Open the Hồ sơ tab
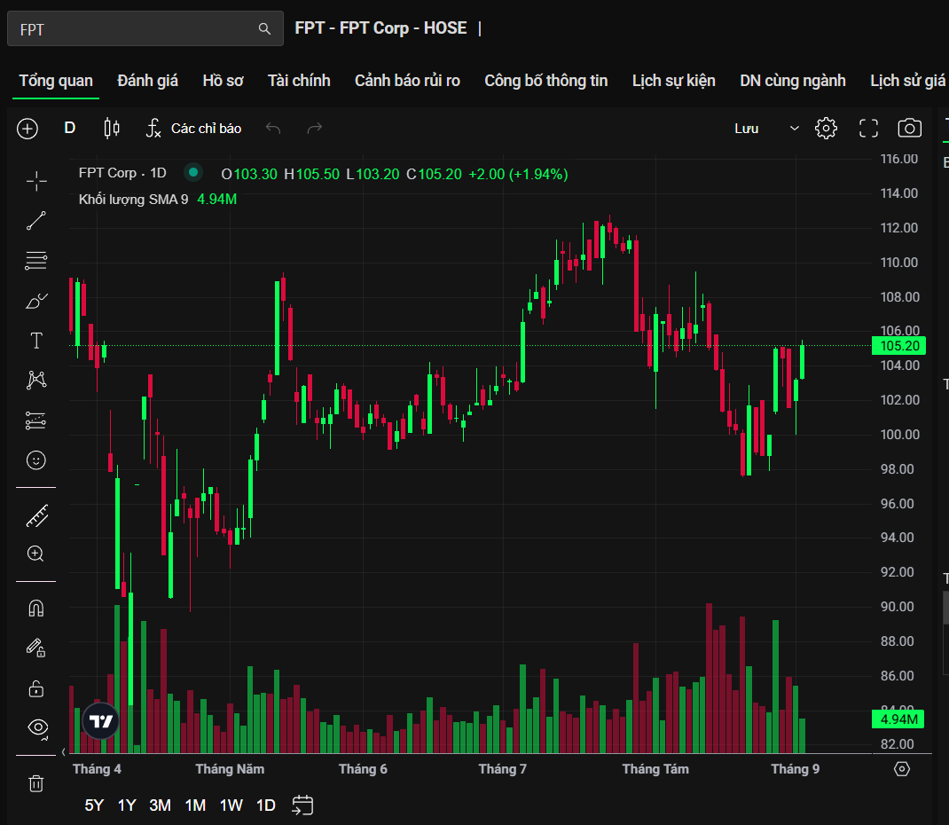This screenshot has height=825, width=949. 223,81
